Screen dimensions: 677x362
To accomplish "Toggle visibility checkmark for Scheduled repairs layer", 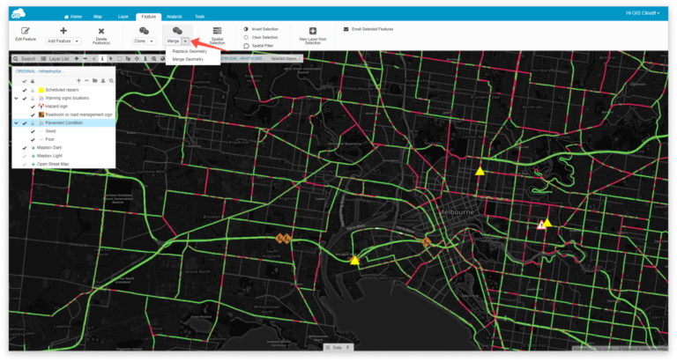I will pyautogui.click(x=25, y=92).
